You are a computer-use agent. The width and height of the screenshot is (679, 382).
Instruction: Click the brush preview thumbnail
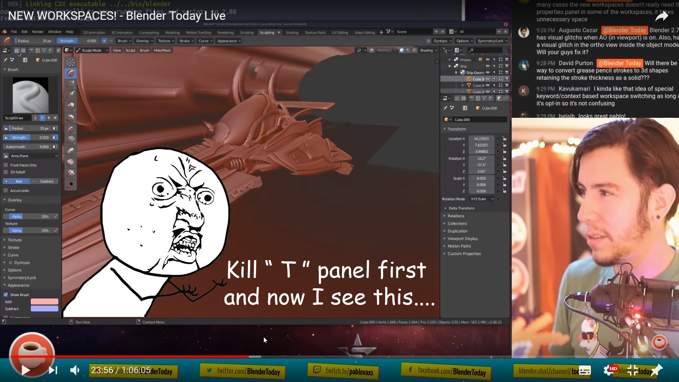[x=30, y=95]
